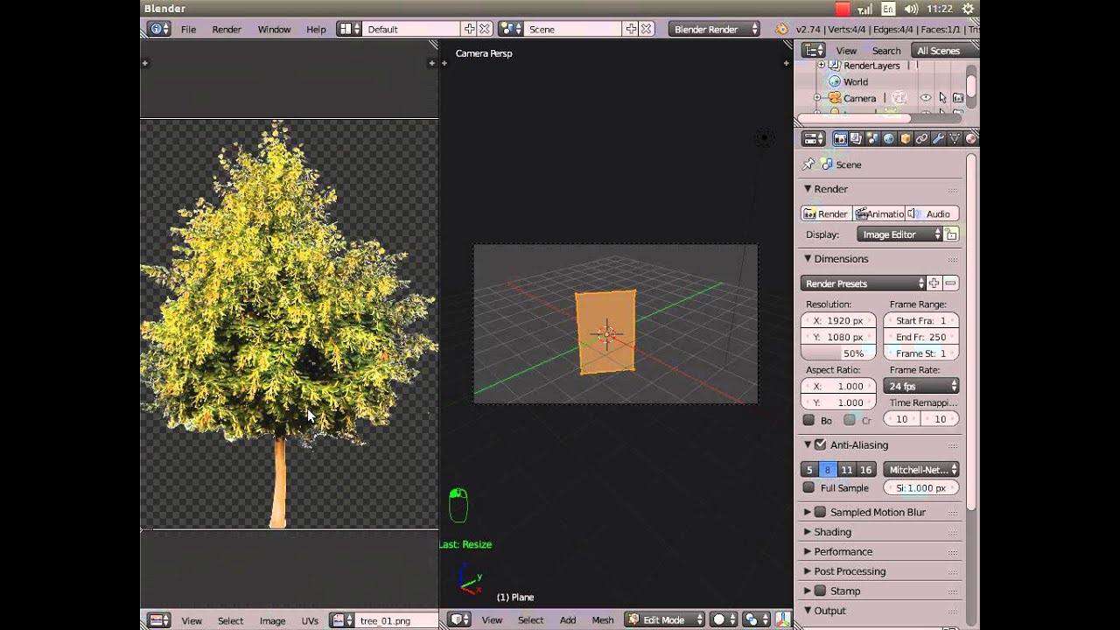Select the Render properties tab icon

tap(840, 138)
